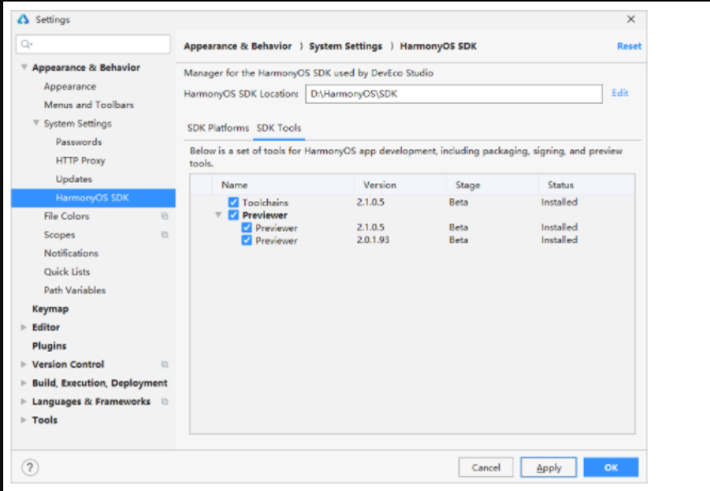Collapse the System Settings tree node
This screenshot has width=710, height=491.
35,123
